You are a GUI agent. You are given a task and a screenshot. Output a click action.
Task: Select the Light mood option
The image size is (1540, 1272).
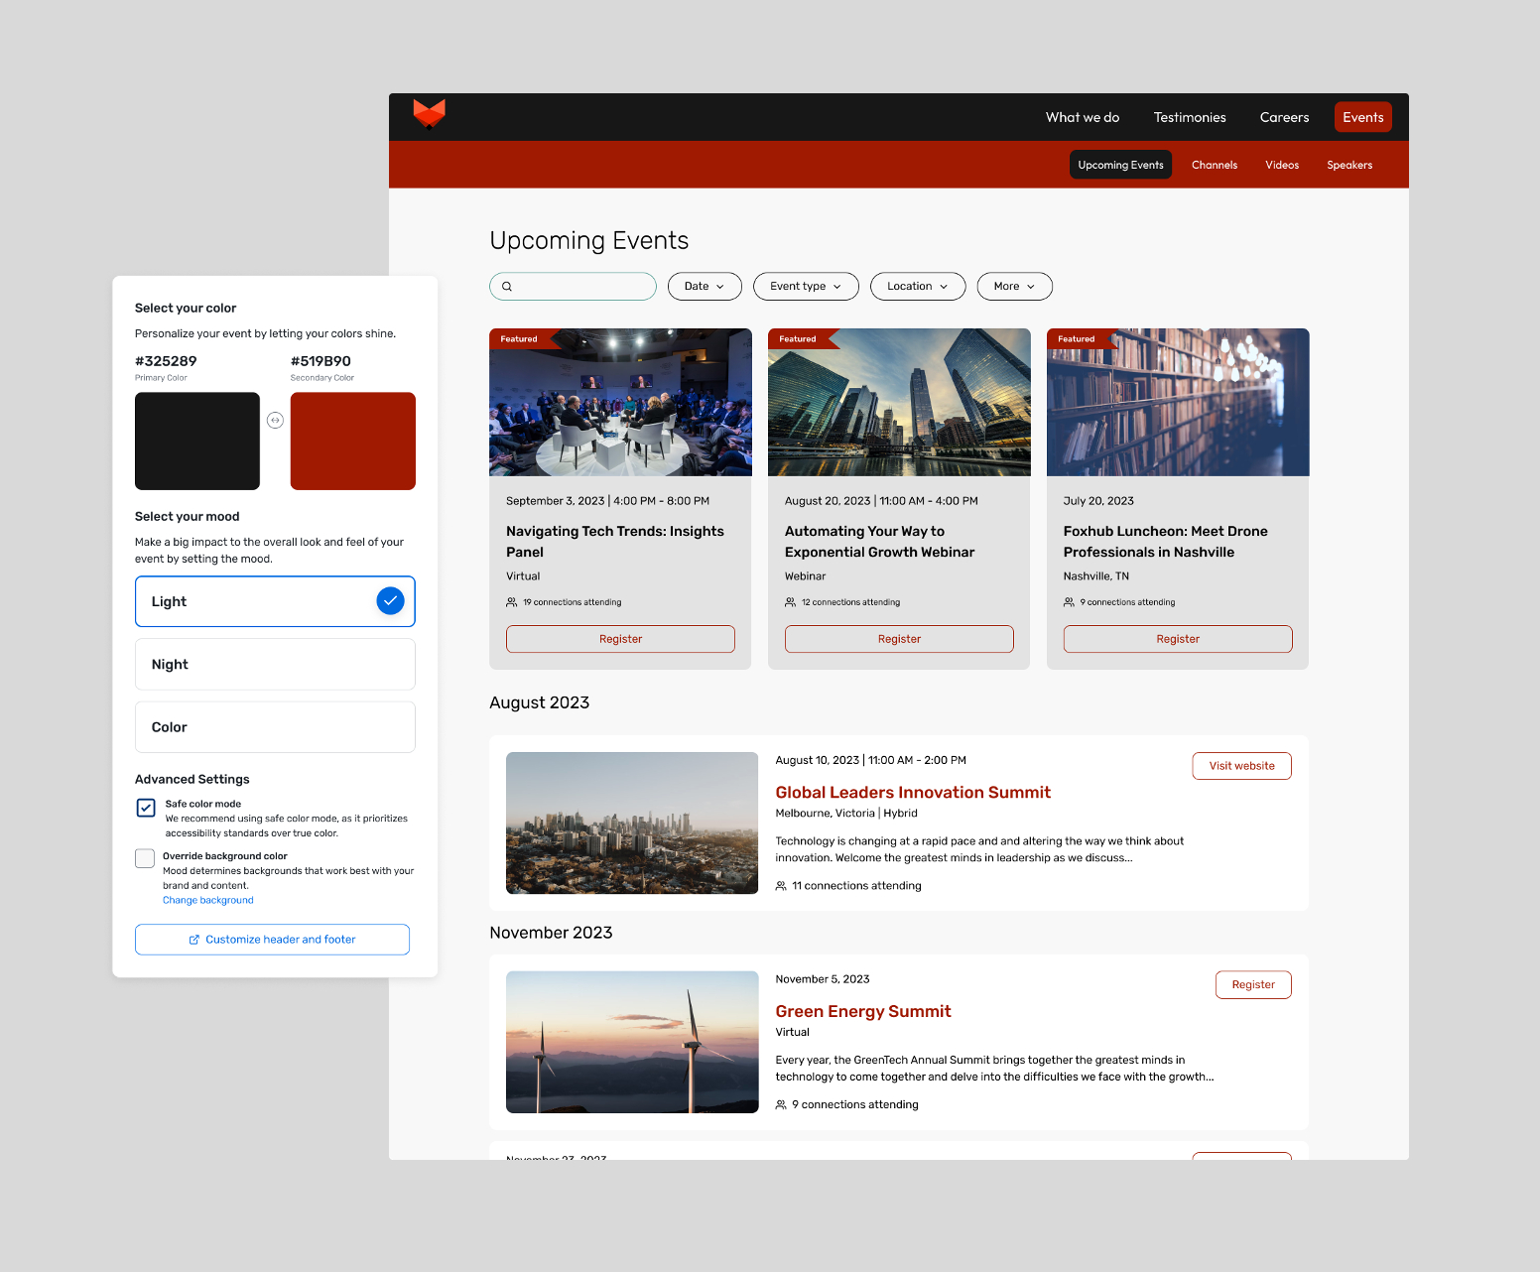(275, 601)
